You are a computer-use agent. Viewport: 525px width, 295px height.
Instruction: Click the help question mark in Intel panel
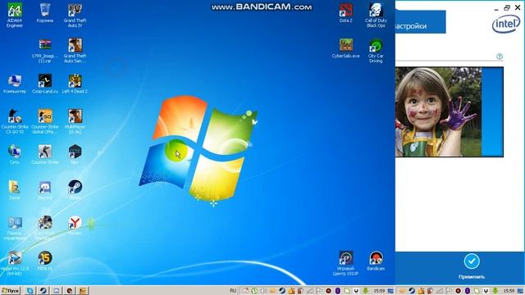click(x=500, y=57)
